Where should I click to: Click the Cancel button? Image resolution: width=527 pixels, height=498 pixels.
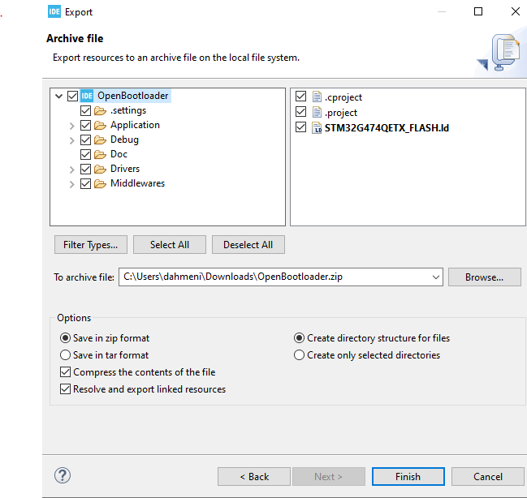[488, 477]
